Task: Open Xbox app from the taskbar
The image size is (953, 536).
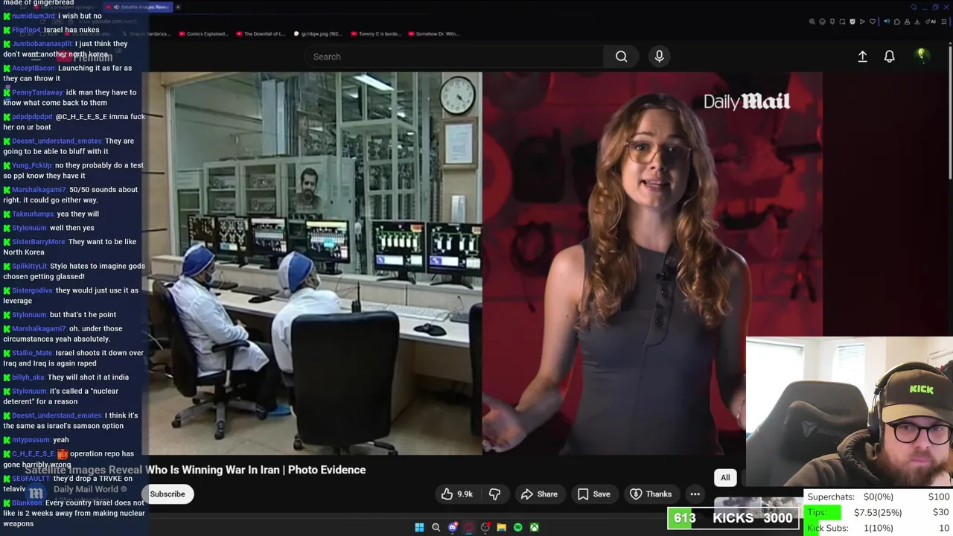Action: [x=534, y=527]
